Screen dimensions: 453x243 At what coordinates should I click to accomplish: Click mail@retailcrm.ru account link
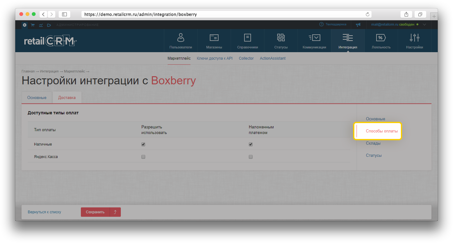click(x=385, y=24)
